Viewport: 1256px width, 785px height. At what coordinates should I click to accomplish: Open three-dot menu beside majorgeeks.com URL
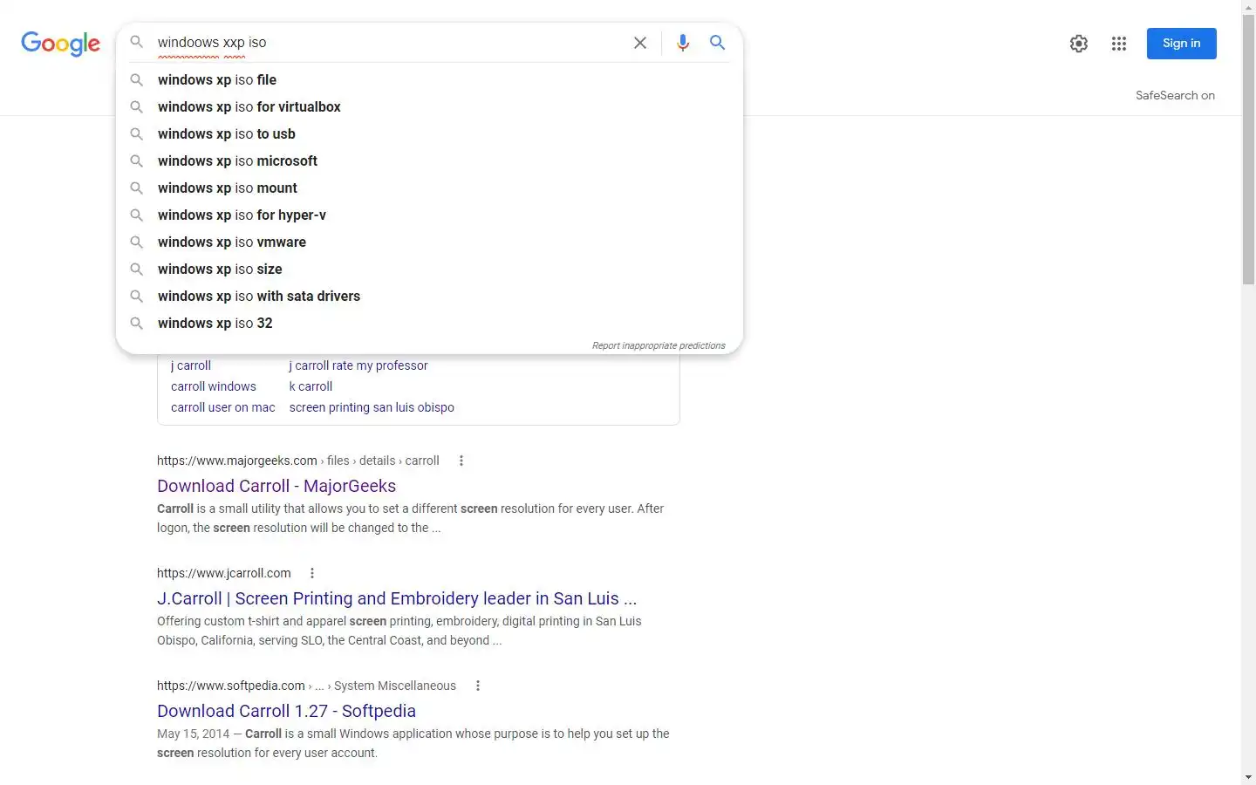point(461,461)
